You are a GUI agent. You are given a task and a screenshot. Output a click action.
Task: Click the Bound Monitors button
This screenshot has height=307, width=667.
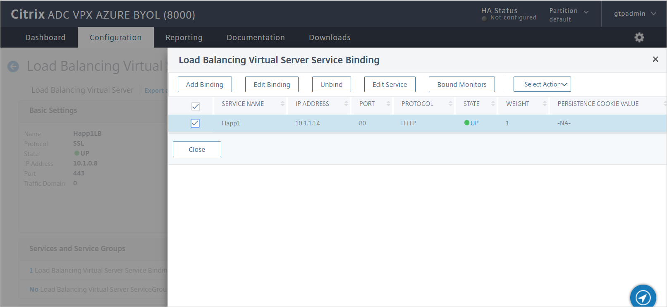click(461, 84)
